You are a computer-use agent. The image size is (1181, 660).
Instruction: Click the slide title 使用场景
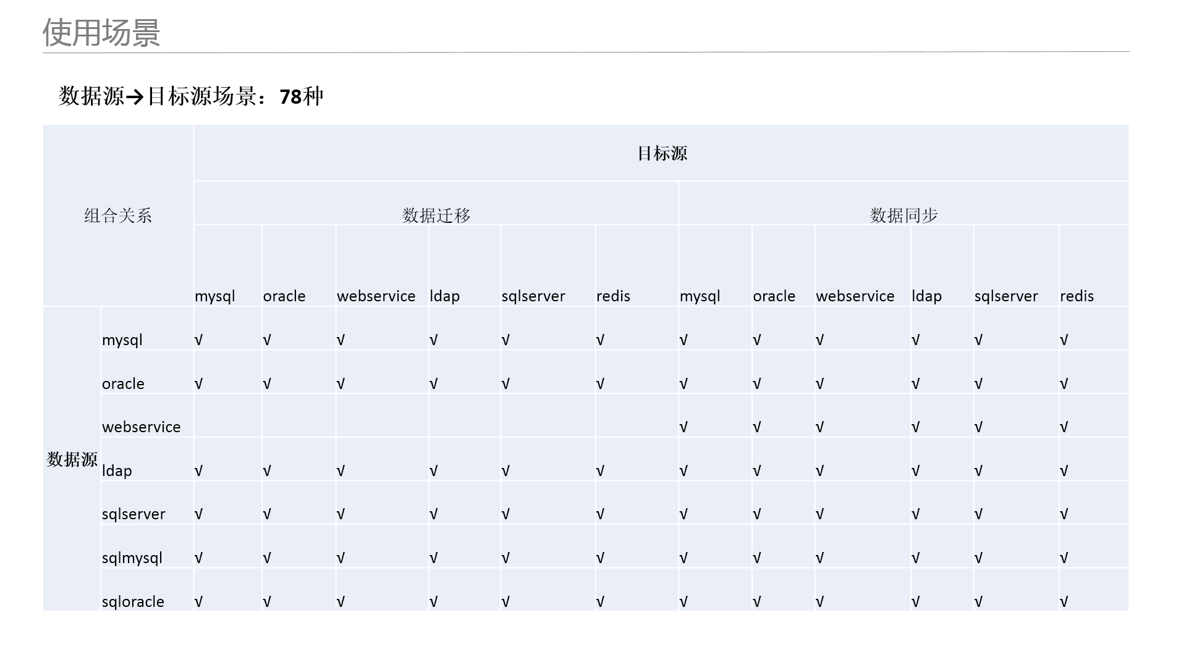coord(101,32)
